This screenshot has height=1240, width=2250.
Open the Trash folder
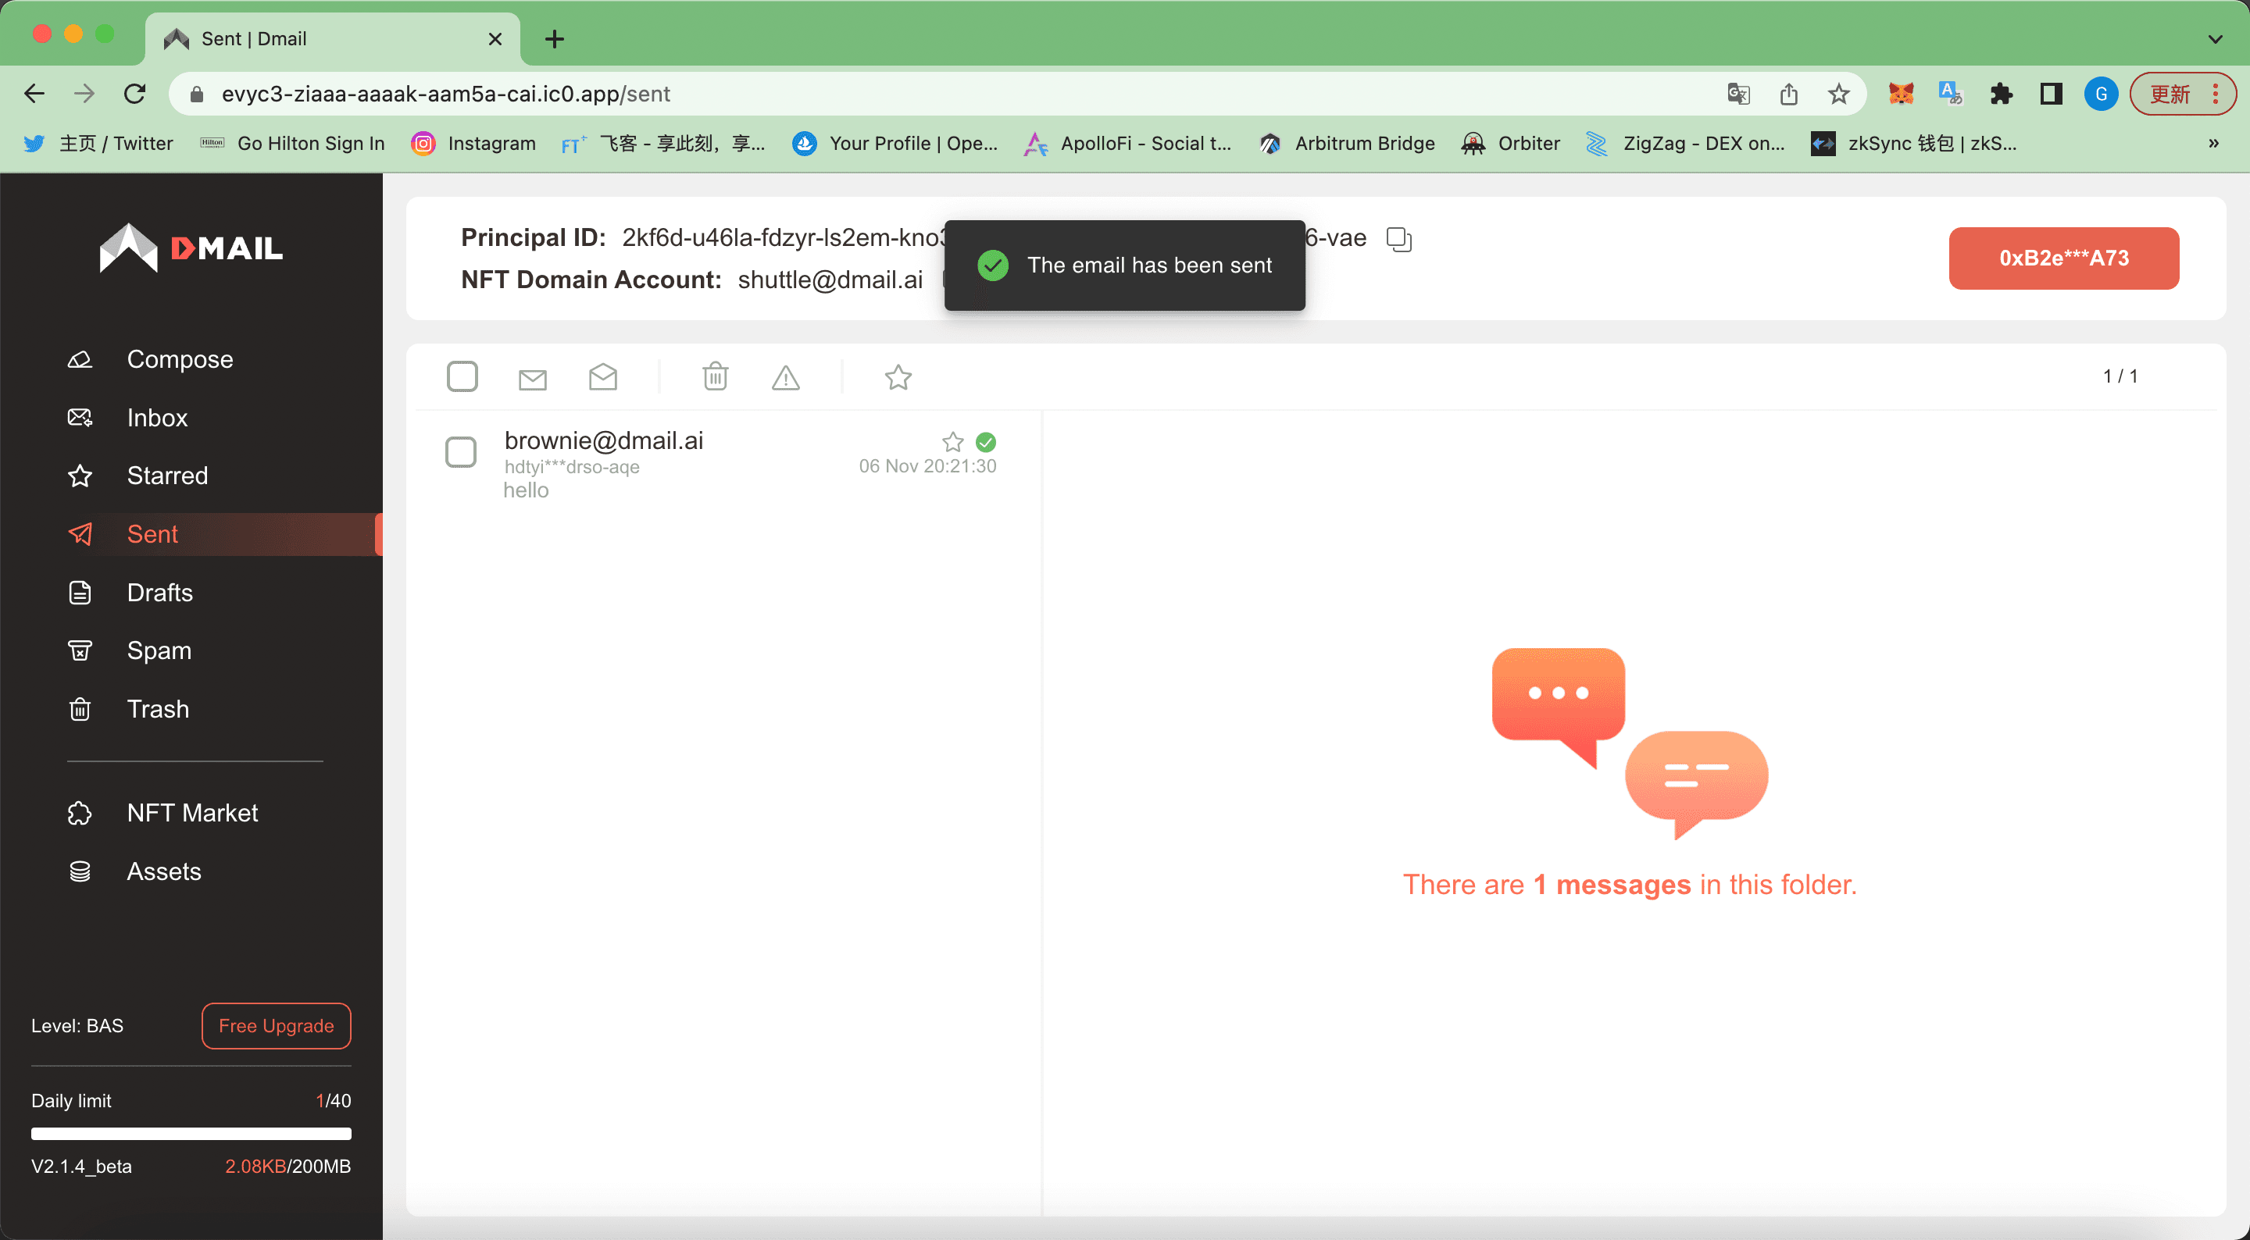[159, 708]
